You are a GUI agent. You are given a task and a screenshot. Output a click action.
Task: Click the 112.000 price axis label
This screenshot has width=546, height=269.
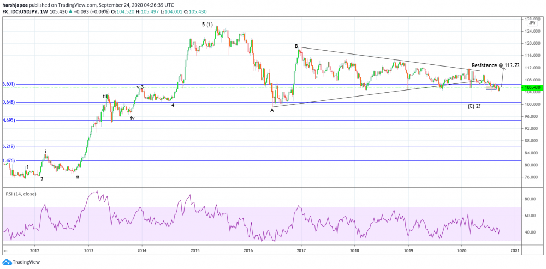pos(532,68)
